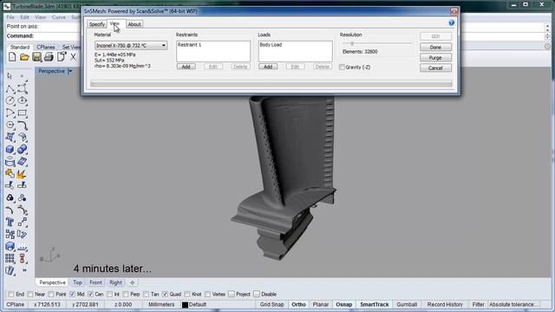Viewport: 555px width, 312px height.
Task: Open the blue help question icon
Action: point(451,23)
